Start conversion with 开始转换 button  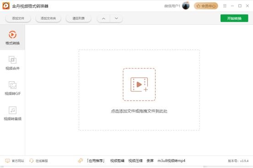coord(234,18)
